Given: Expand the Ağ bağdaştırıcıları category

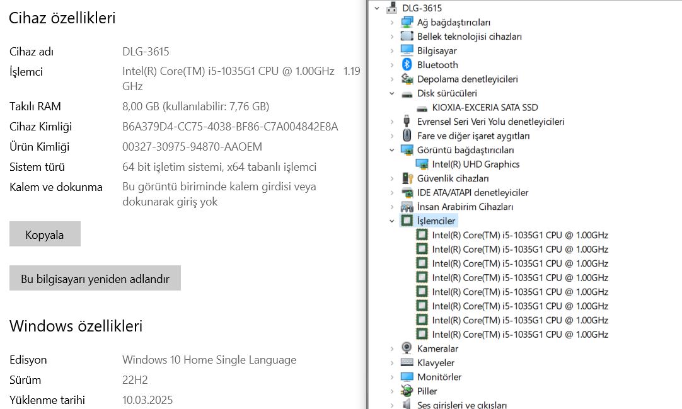Looking at the screenshot, I should click(x=392, y=22).
